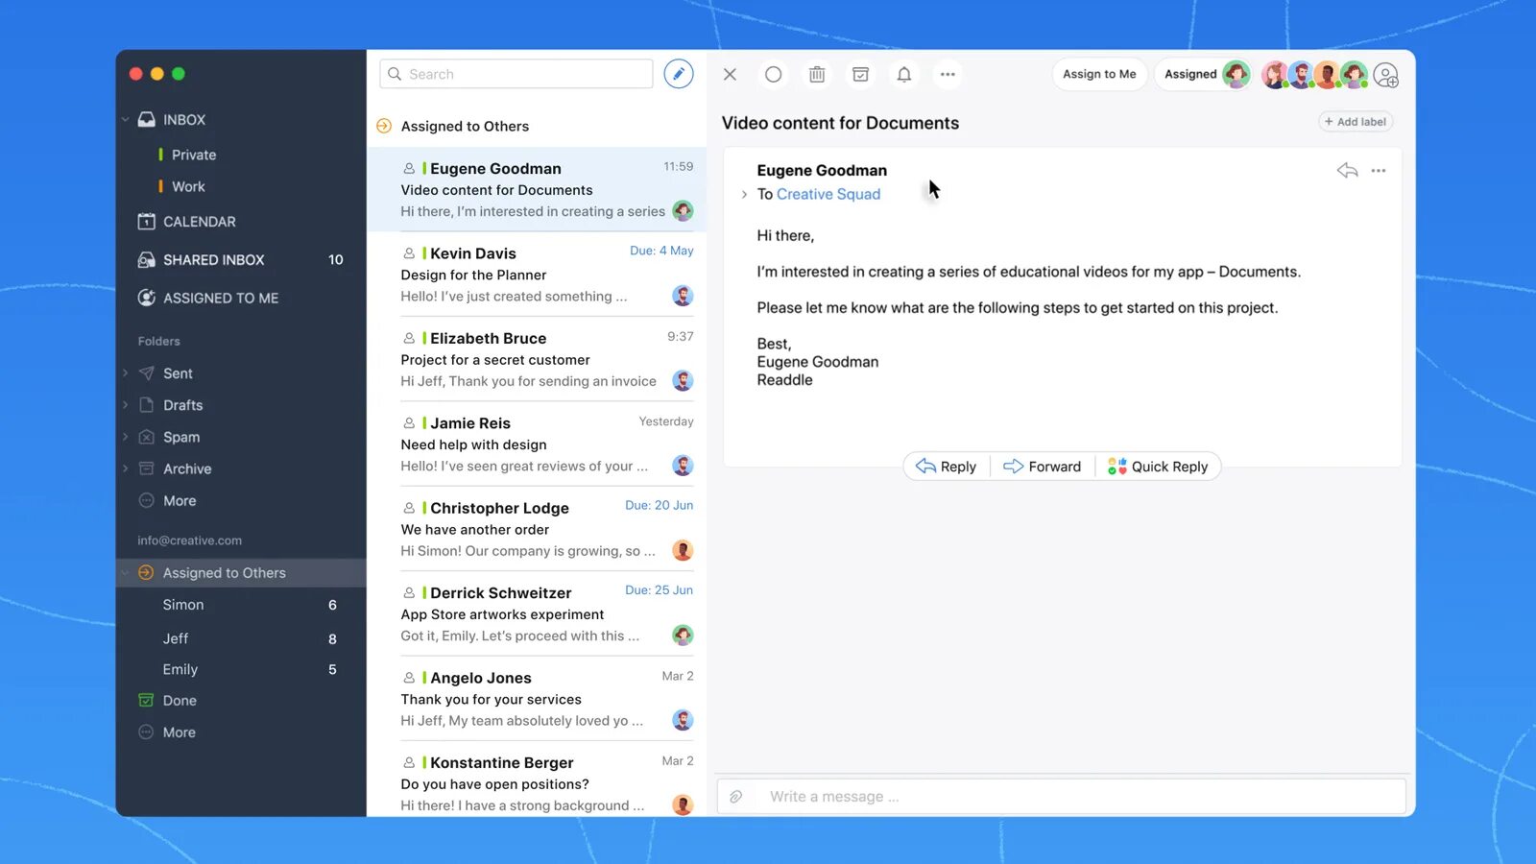Viewport: 1536px width, 864px height.
Task: Select Assigned to Others in sidebar
Action: pos(240,573)
